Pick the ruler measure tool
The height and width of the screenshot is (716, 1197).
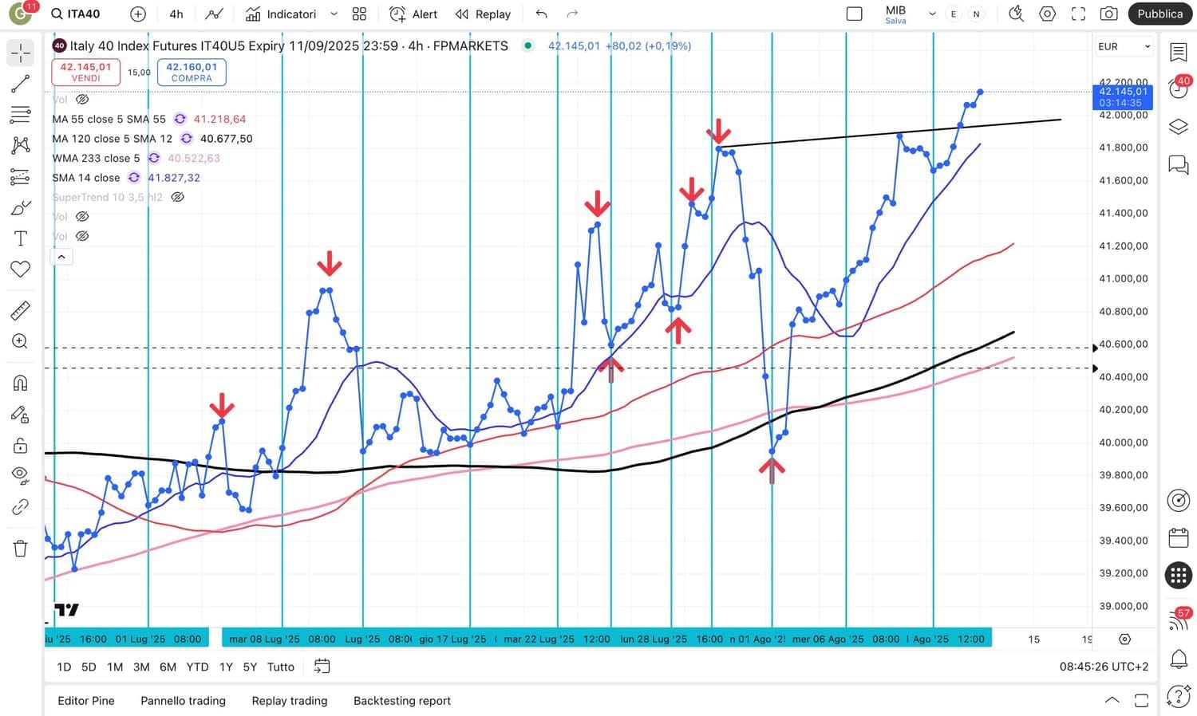20,310
